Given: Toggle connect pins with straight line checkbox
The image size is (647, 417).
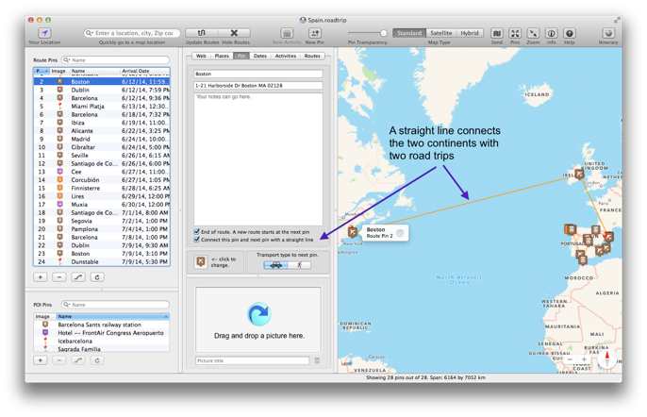Looking at the screenshot, I should 197,240.
